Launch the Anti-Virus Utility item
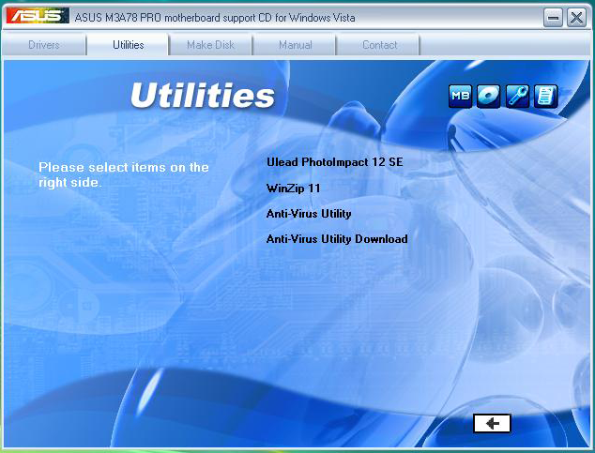This screenshot has width=595, height=453. point(309,214)
